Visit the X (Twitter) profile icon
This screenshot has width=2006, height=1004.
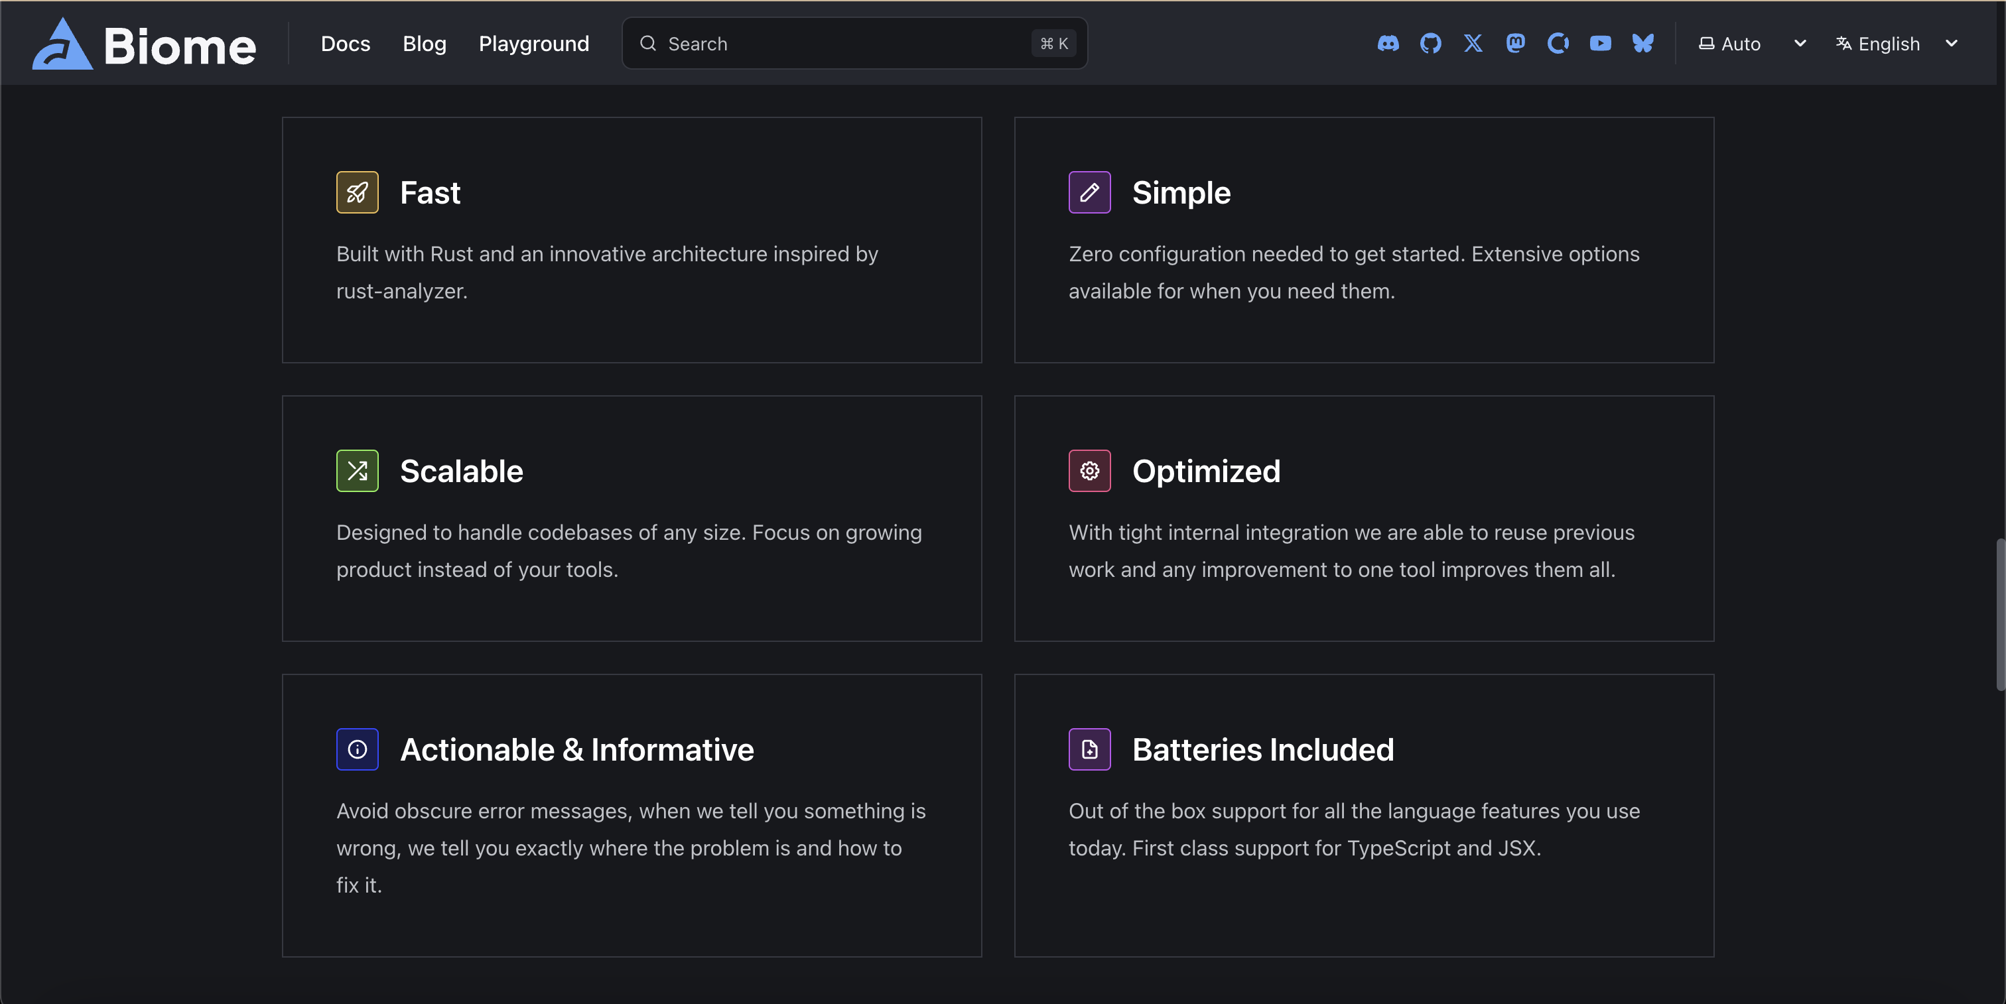(1473, 44)
